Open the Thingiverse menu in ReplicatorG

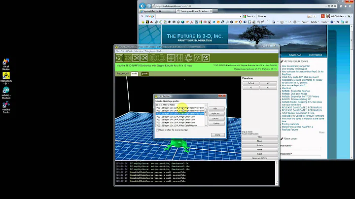[x=150, y=51]
